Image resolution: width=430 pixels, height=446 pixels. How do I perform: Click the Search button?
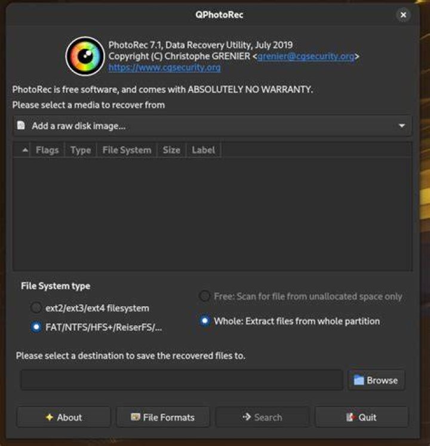click(262, 417)
